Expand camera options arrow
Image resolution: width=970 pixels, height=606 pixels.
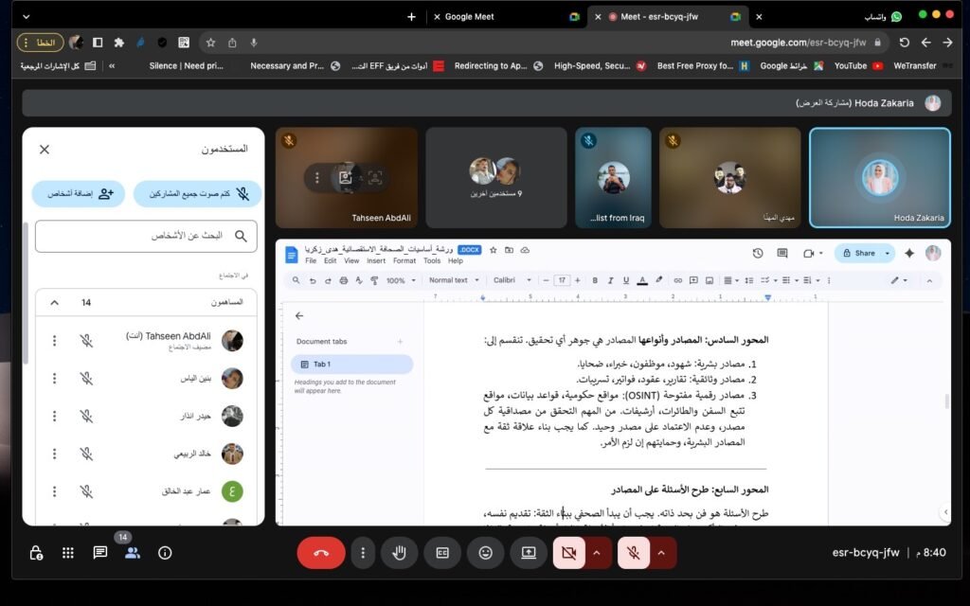click(x=597, y=553)
